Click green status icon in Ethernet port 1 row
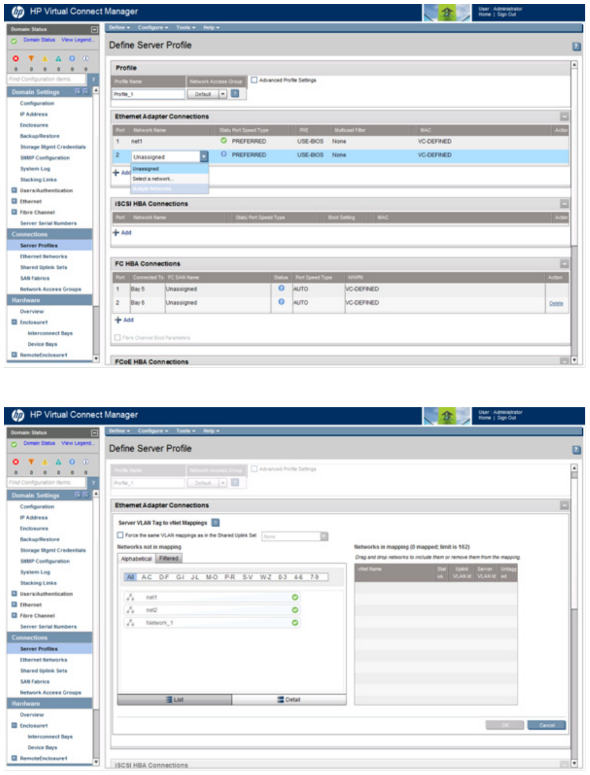Viewport: 590px width, 775px height. pos(223,141)
